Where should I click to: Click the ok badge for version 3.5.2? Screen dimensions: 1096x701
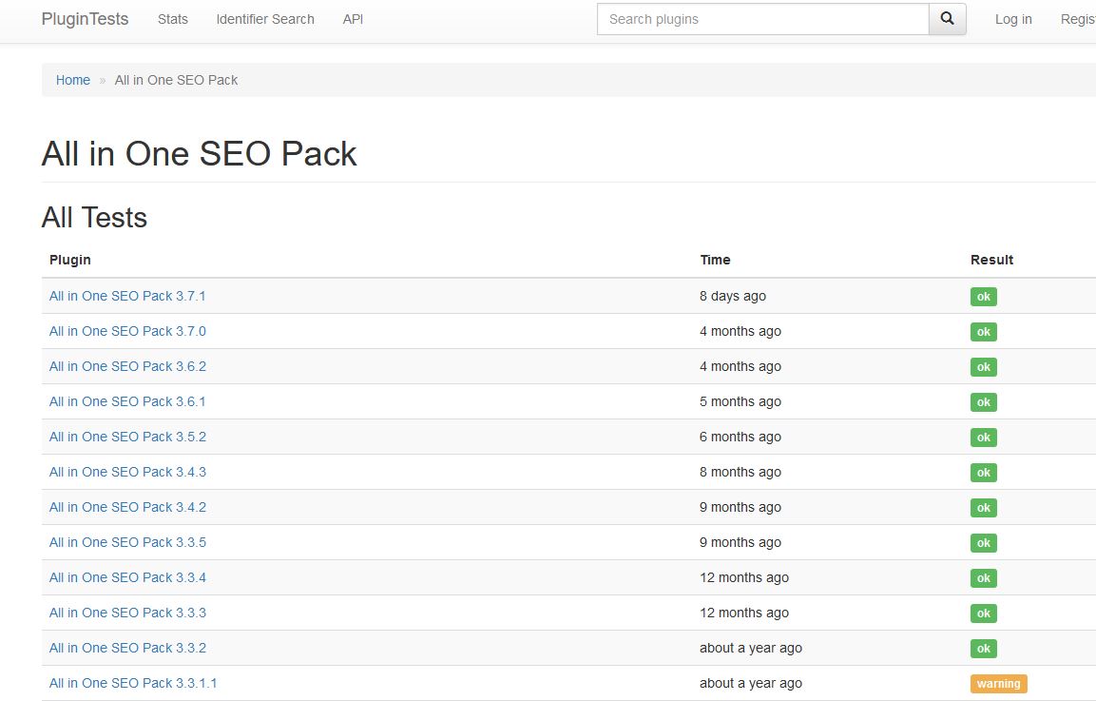pos(984,438)
